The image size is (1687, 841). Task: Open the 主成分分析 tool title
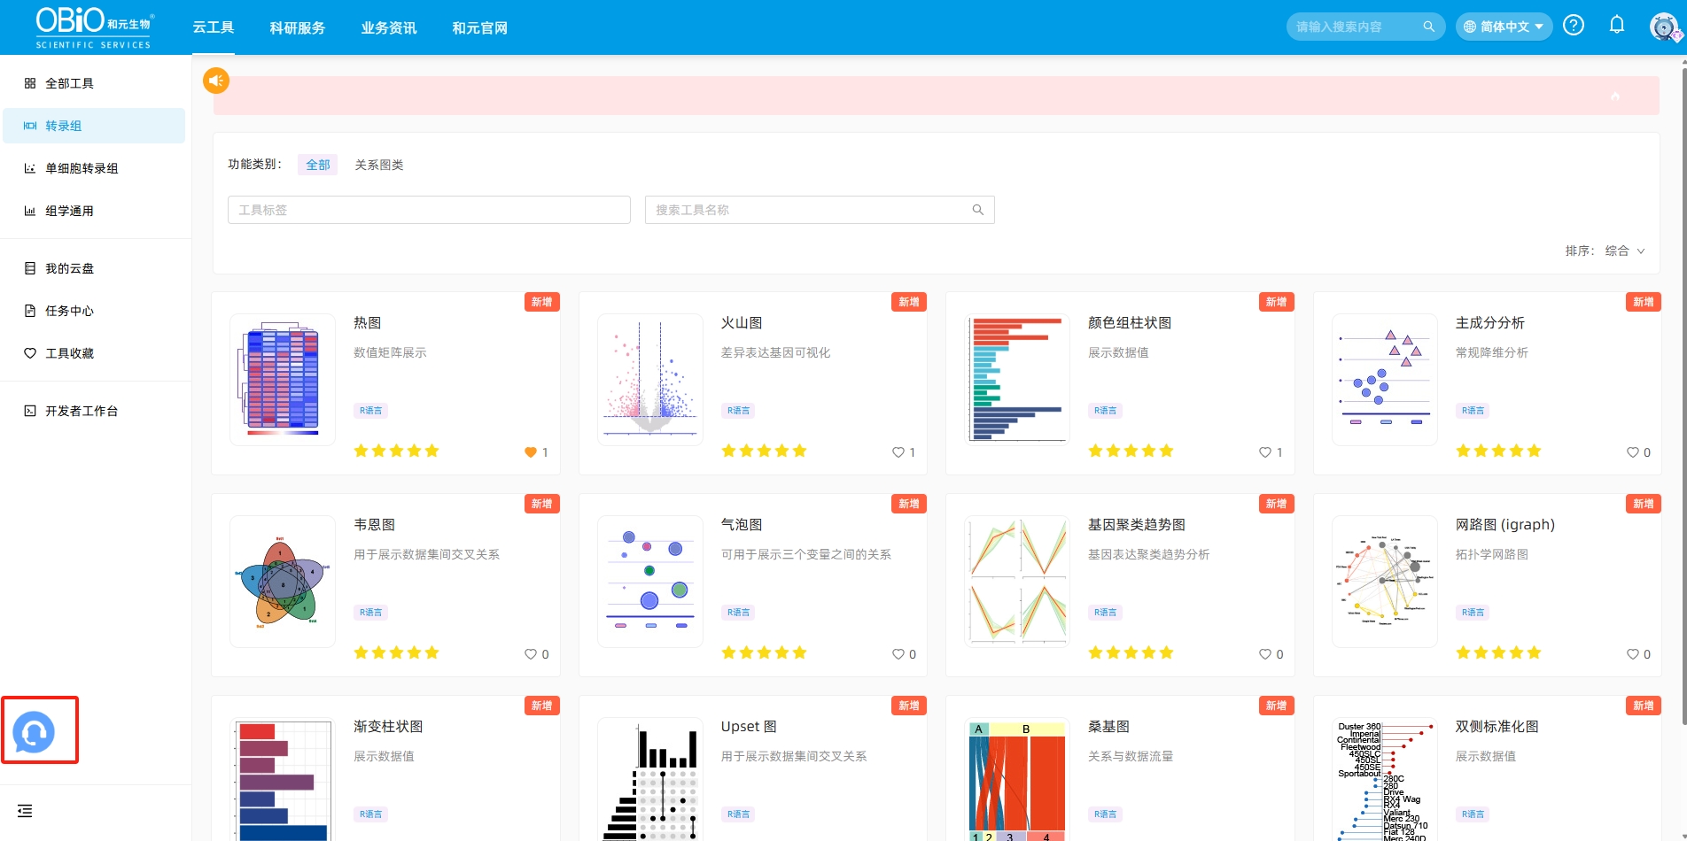click(1489, 323)
